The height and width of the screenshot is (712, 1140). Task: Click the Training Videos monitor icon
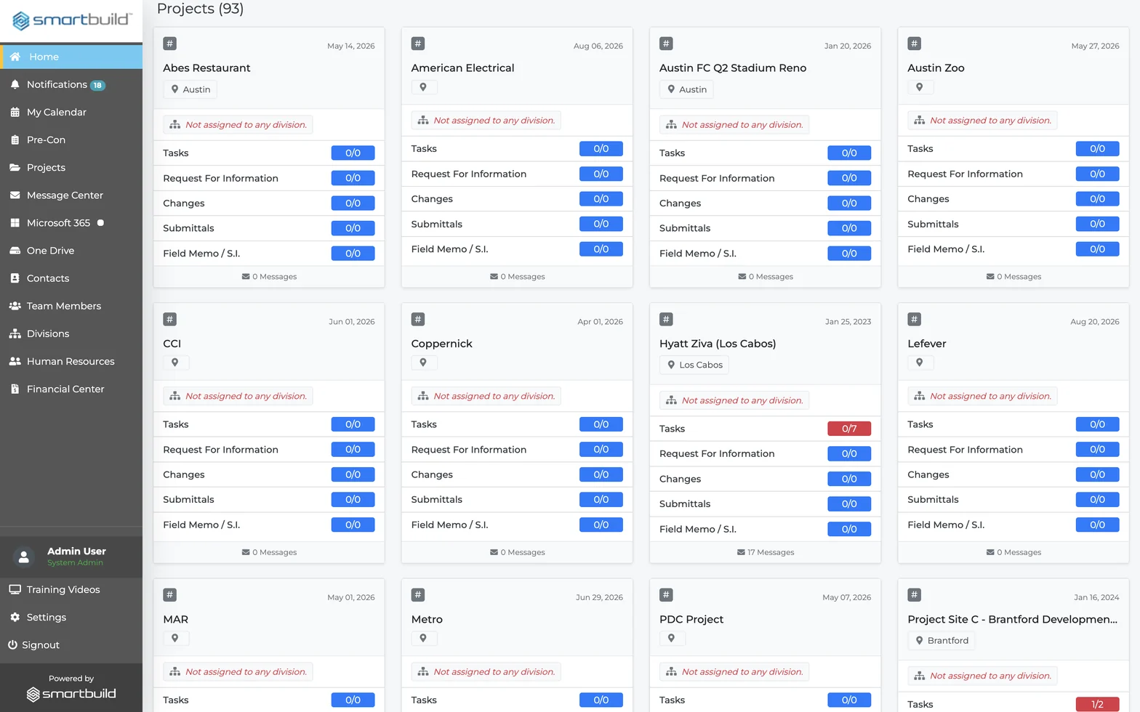pos(15,589)
